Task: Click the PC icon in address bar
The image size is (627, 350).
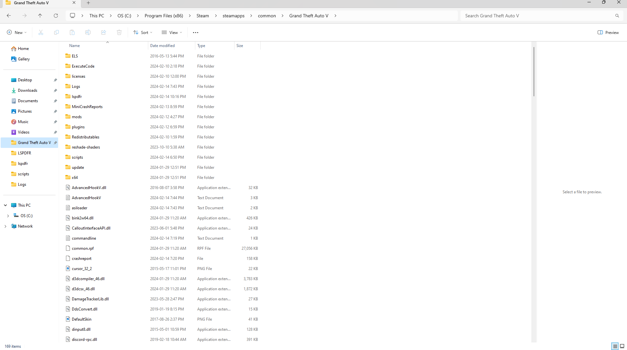Action: pos(72,16)
